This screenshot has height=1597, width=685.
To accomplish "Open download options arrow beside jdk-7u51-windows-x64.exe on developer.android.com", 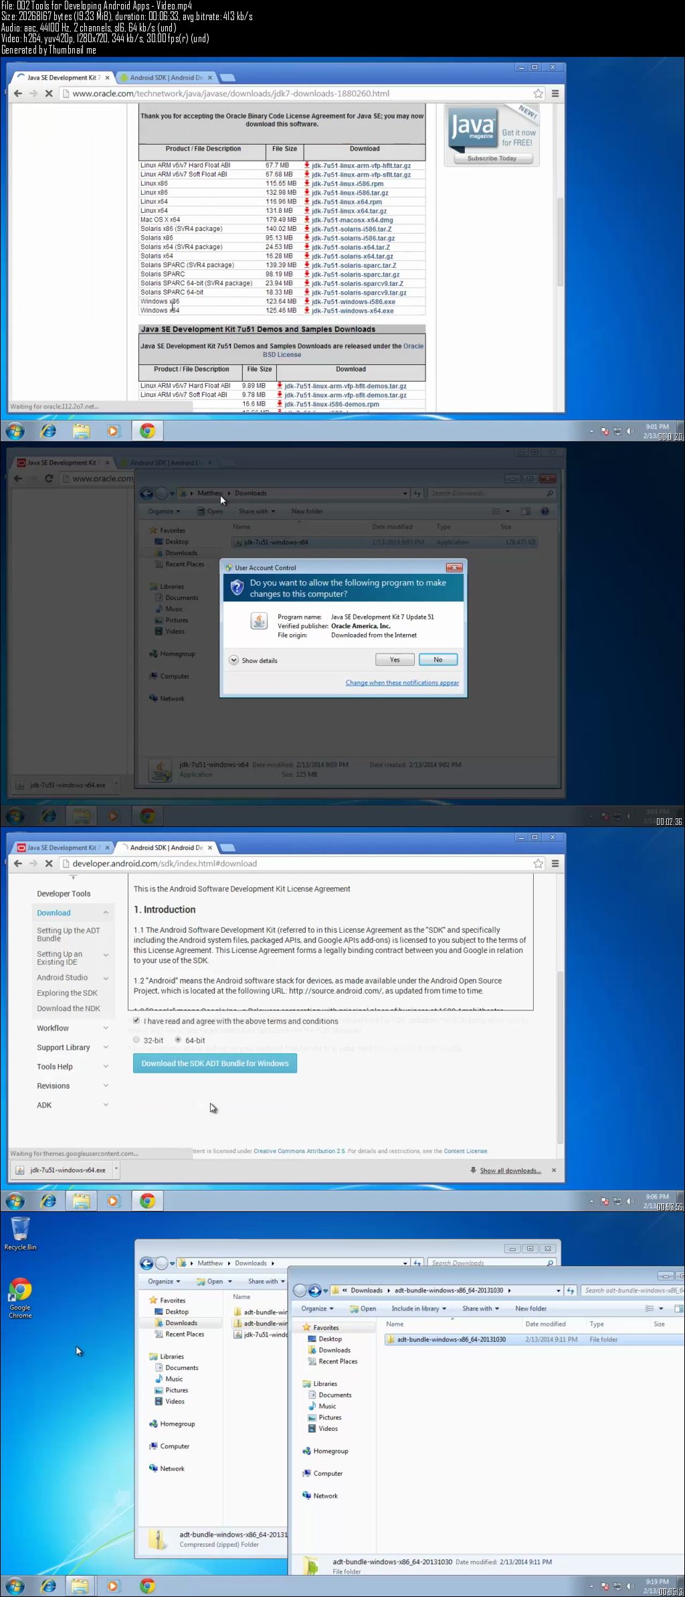I will (x=116, y=1169).
